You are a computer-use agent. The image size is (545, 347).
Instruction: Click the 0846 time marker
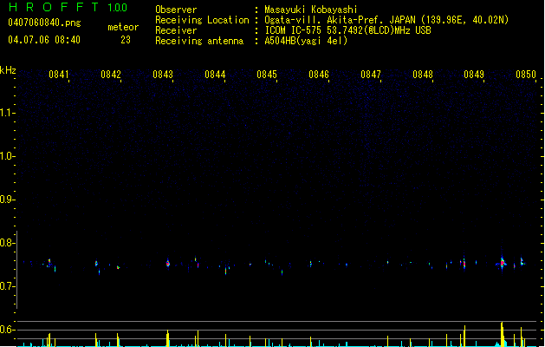point(319,75)
